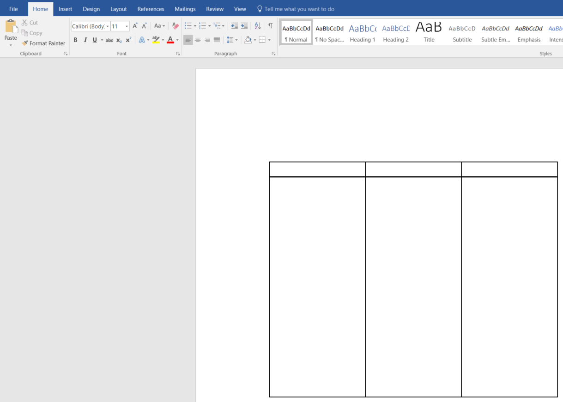The height and width of the screenshot is (402, 563).
Task: Apply the Subtitle style
Action: (462, 32)
